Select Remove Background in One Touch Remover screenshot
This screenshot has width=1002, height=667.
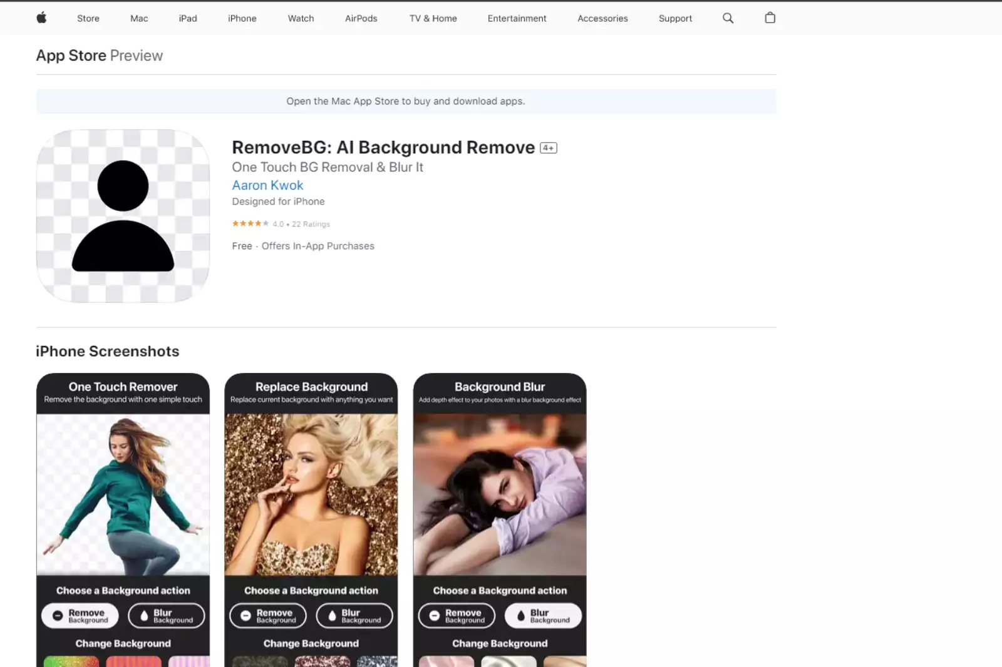pos(80,615)
